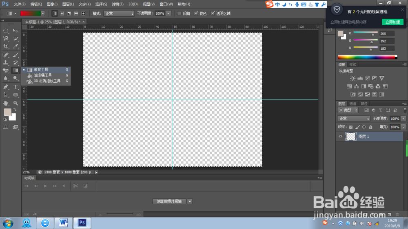Select the Elliptical Marquee tool
The height and width of the screenshot is (229, 408).
(x=6, y=31)
